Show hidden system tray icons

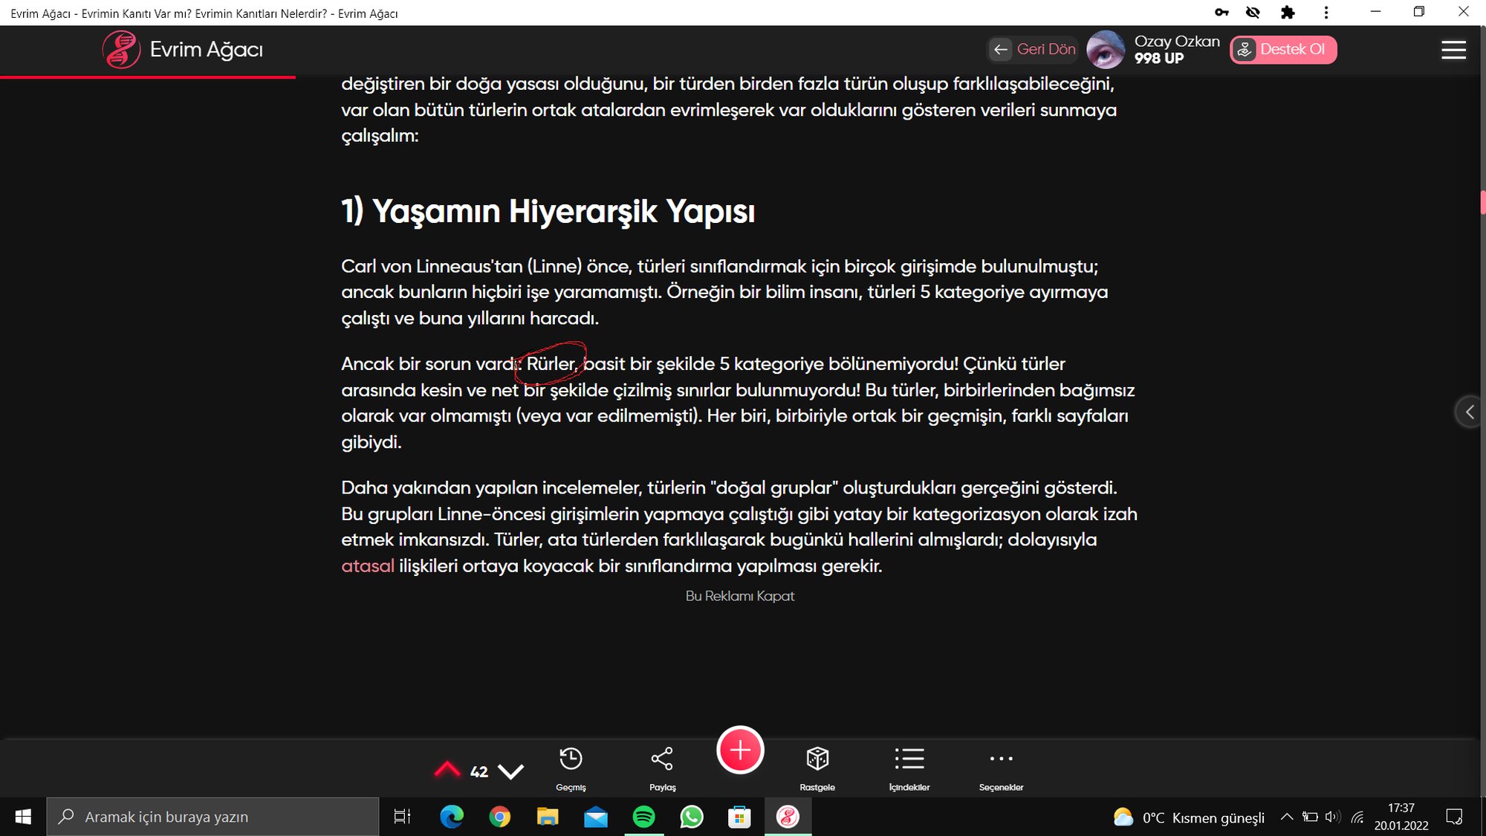[x=1286, y=817]
